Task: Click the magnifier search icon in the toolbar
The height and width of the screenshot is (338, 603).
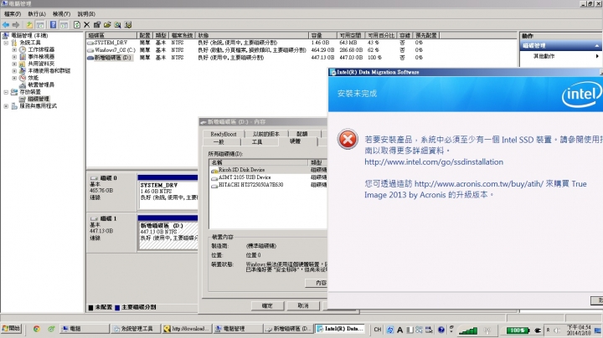Action: (118, 25)
